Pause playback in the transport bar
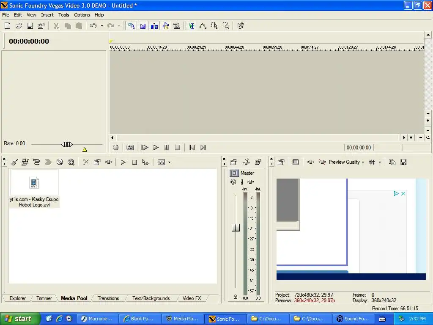 [x=167, y=148]
